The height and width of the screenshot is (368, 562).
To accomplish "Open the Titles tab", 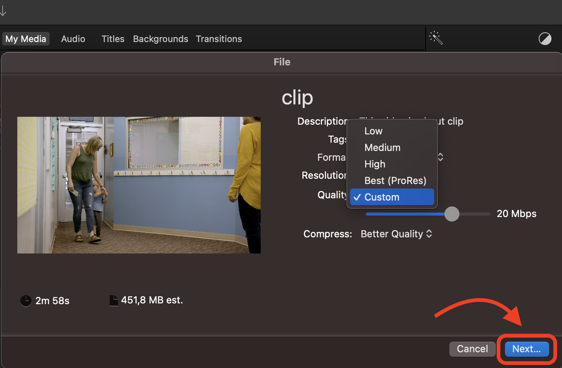I will pyautogui.click(x=113, y=39).
